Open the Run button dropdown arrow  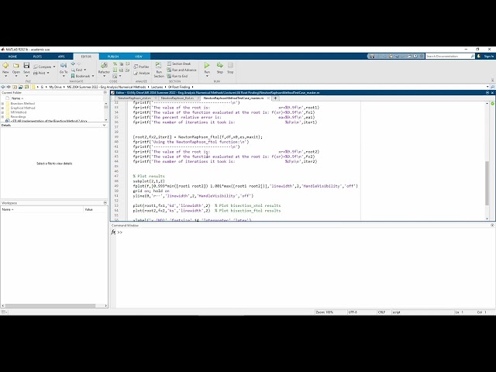(x=207, y=76)
